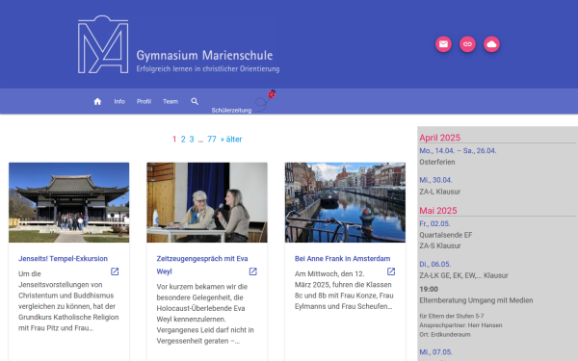Click the "ZA-L Klausur" entry
Screen dimensions: 578x361
(x=440, y=192)
